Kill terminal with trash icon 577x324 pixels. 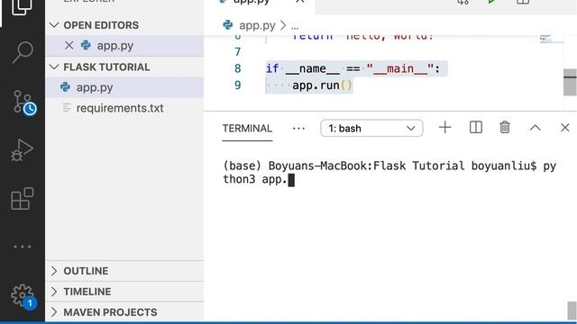coord(505,128)
